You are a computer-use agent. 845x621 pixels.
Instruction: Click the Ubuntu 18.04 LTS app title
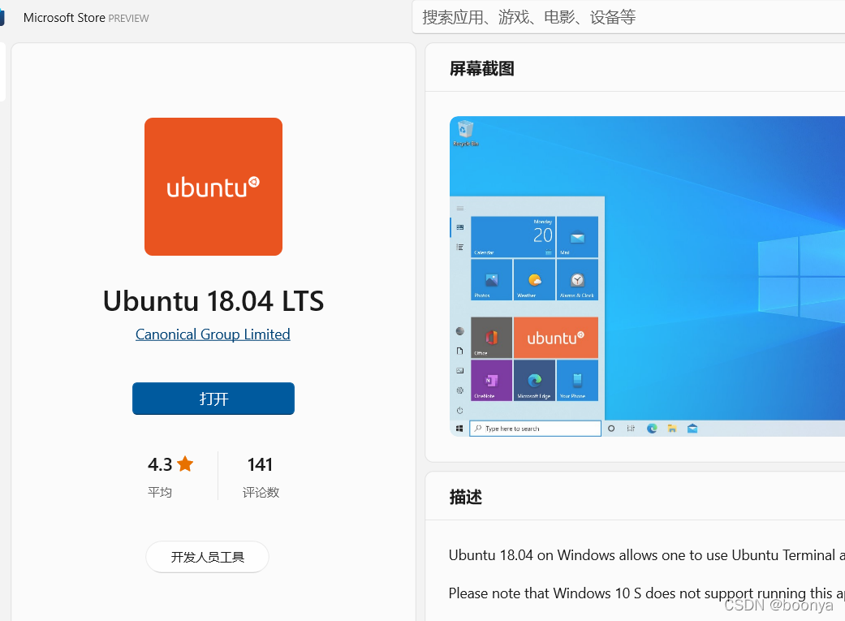[213, 301]
